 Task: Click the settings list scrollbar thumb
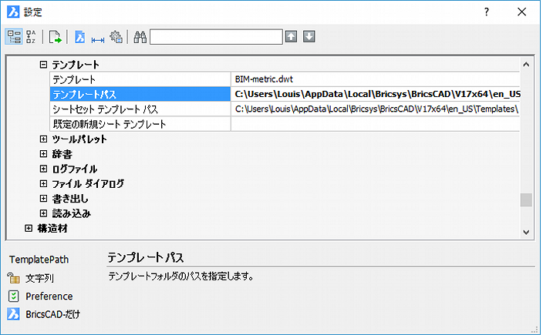[x=526, y=199]
